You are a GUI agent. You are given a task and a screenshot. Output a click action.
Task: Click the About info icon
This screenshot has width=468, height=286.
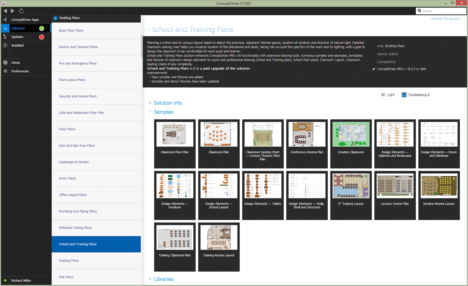(x=5, y=63)
